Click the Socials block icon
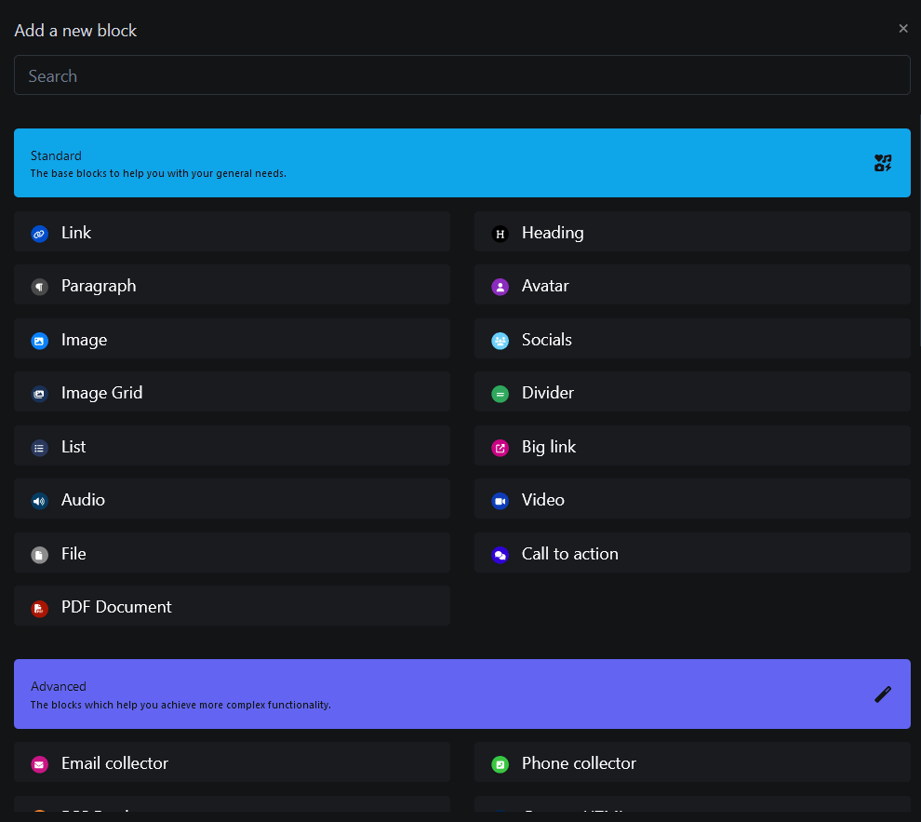 [x=500, y=341]
